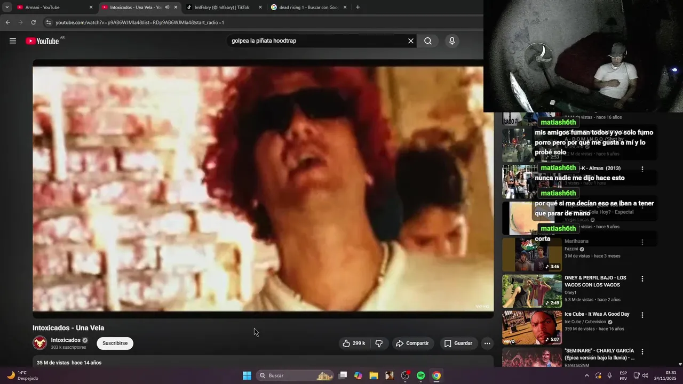Clear the search text with the X

click(411, 41)
